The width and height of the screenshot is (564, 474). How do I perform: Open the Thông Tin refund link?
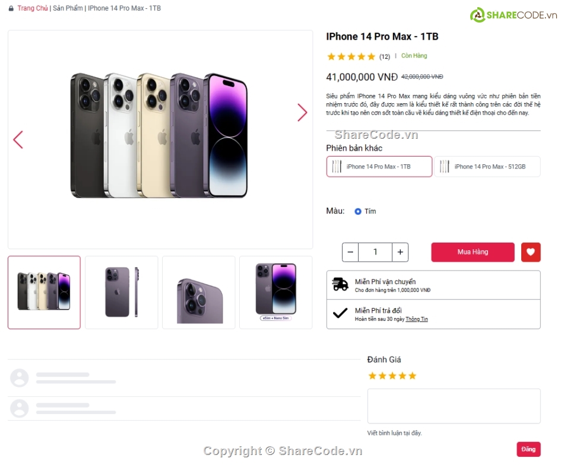pyautogui.click(x=417, y=319)
